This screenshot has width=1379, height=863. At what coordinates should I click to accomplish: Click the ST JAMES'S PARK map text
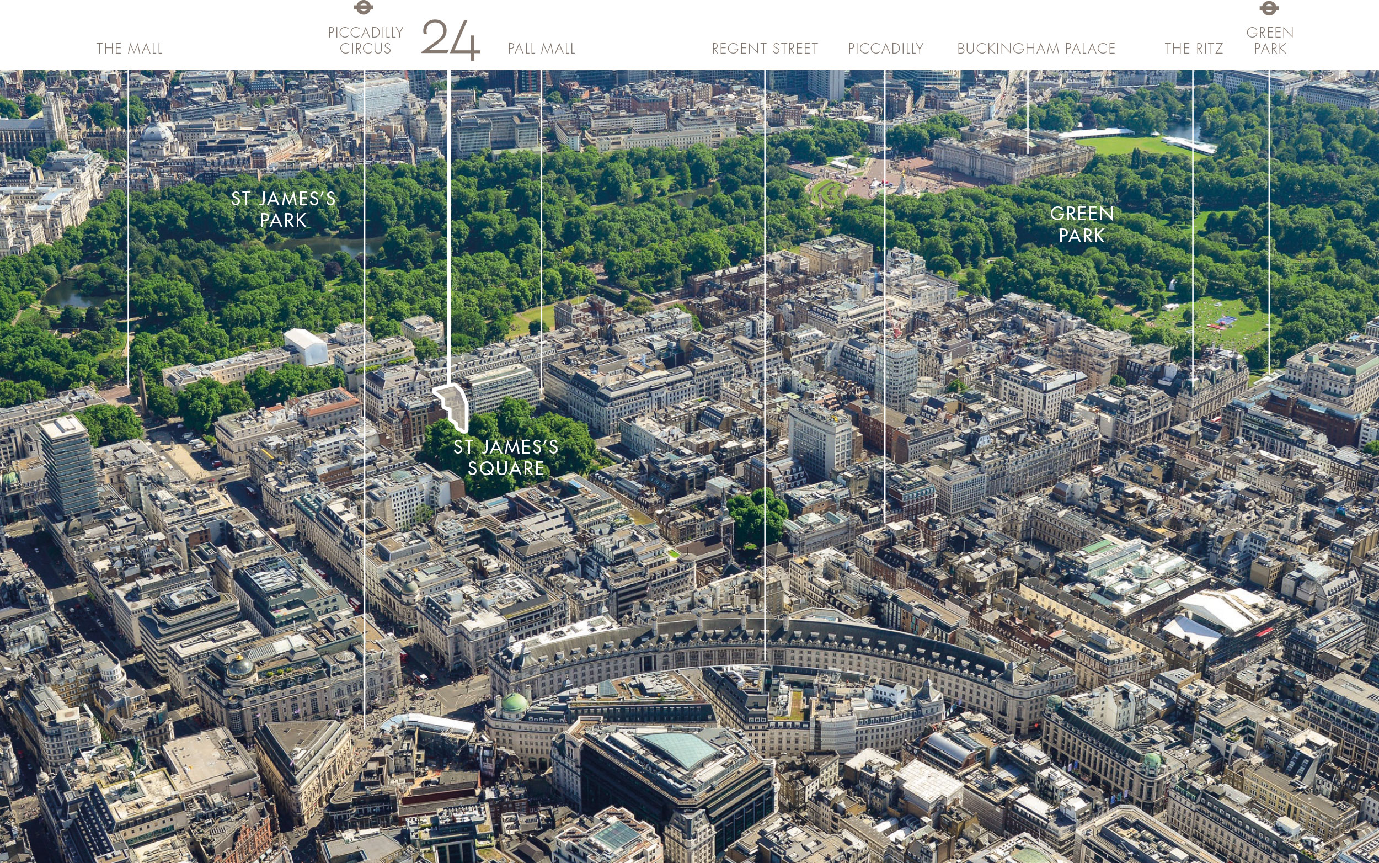(284, 210)
